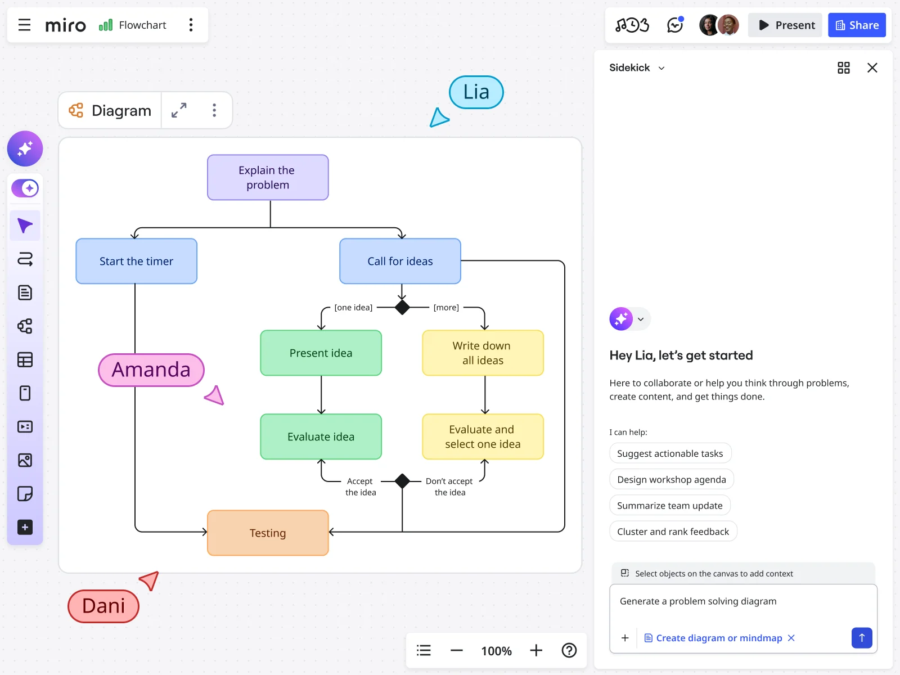
Task: Select the mindmap diagram tool
Action: click(25, 326)
